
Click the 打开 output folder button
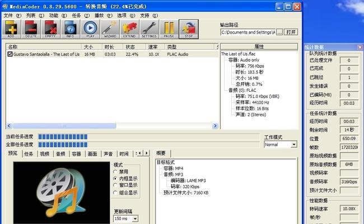tap(291, 32)
